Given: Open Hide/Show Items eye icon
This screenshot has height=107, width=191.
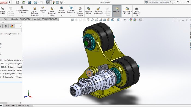Looking at the screenshot, I should click(x=124, y=20).
